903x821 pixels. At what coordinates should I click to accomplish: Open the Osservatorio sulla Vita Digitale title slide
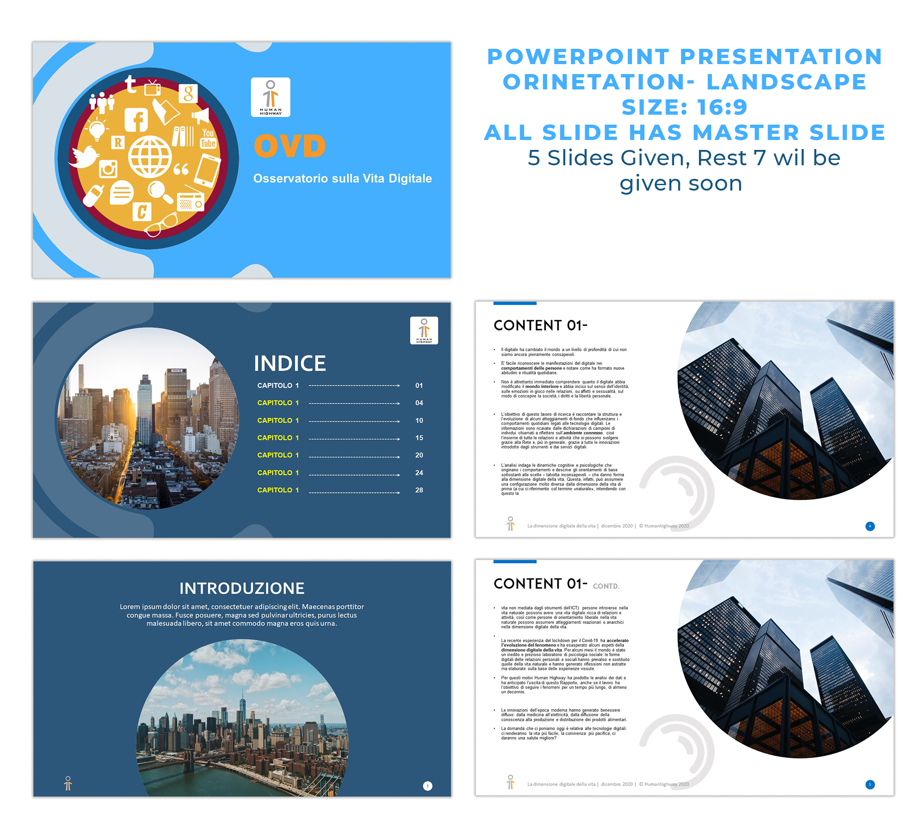342,178
